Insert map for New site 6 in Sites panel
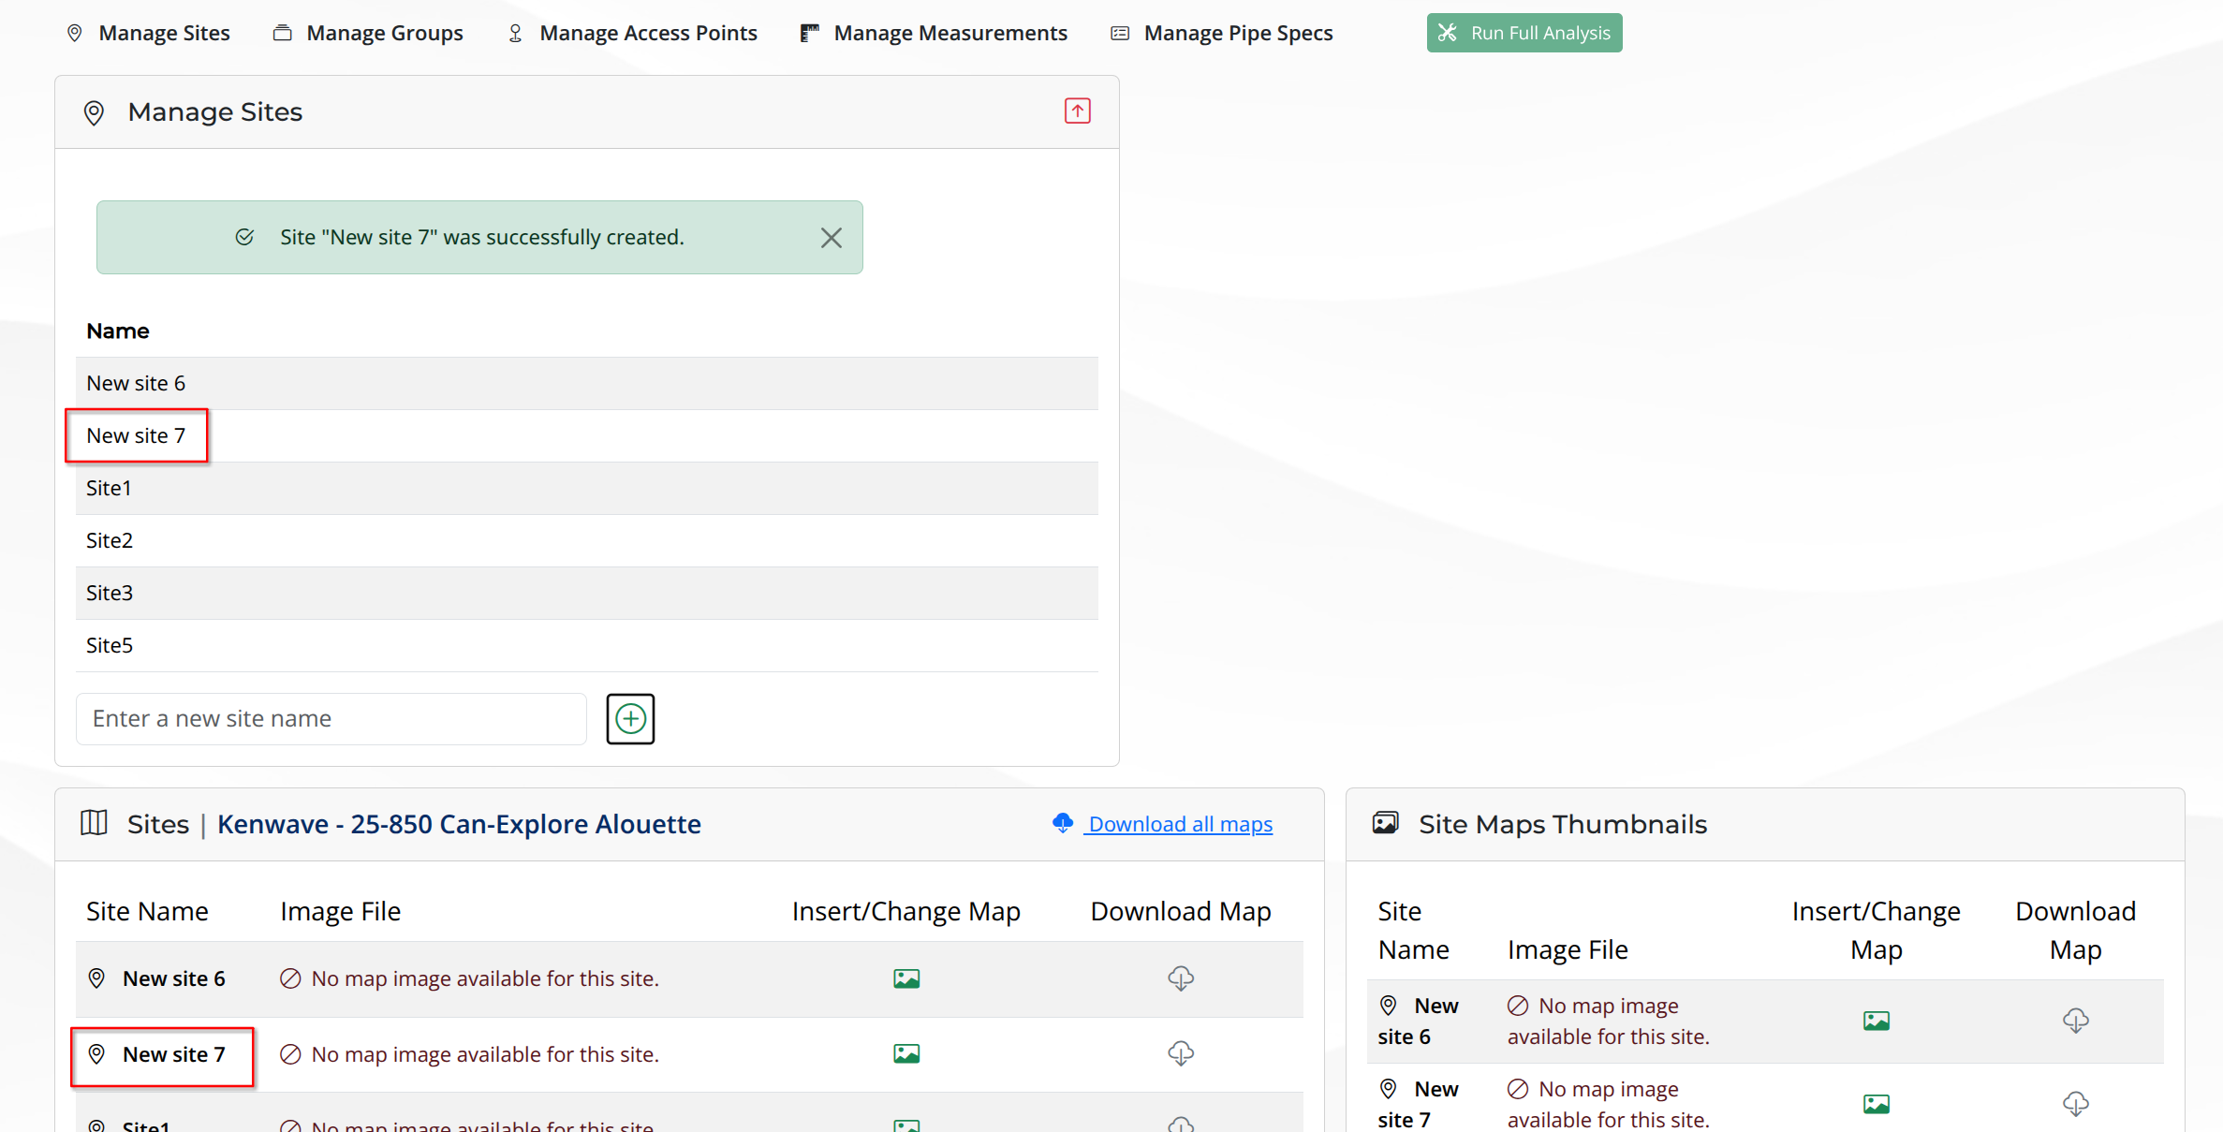This screenshot has height=1132, width=2223. pos(906,978)
